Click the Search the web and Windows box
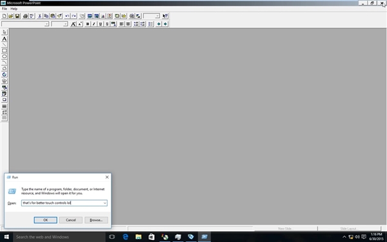 click(59, 237)
